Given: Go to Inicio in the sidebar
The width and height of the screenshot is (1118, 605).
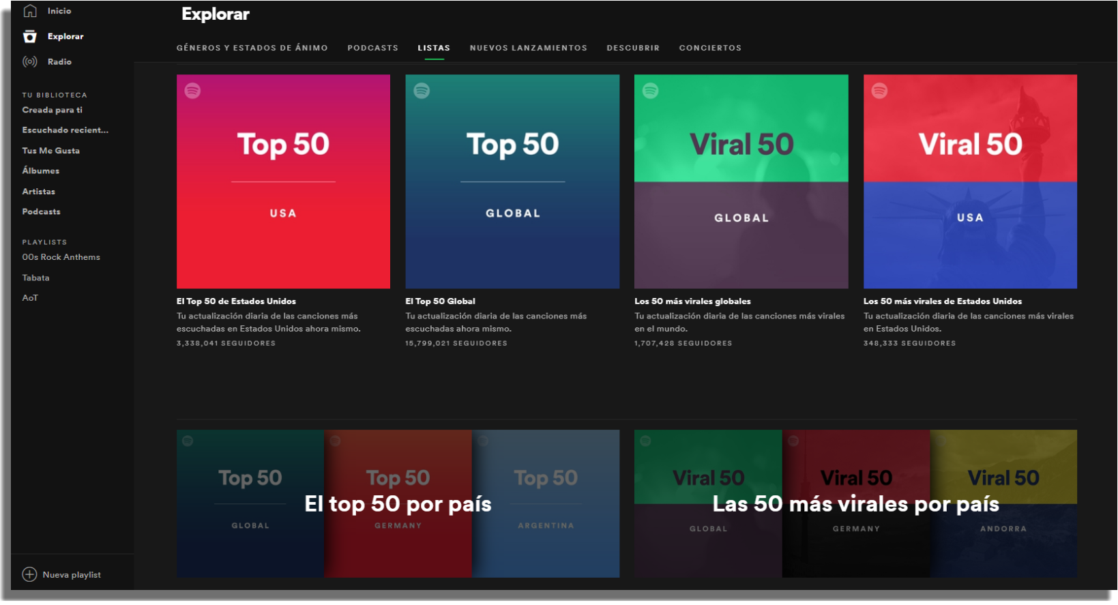Looking at the screenshot, I should point(59,11).
